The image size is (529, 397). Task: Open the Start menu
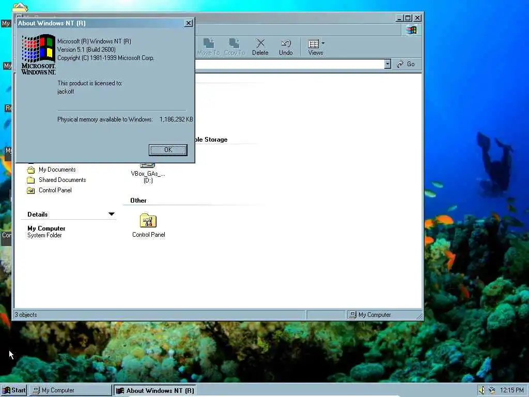coord(13,390)
